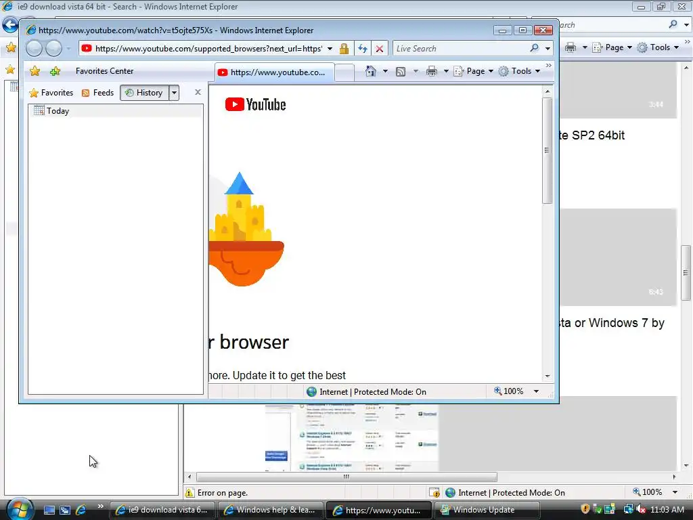
Task: Click the Forward button in front window
Action: pyautogui.click(x=54, y=48)
